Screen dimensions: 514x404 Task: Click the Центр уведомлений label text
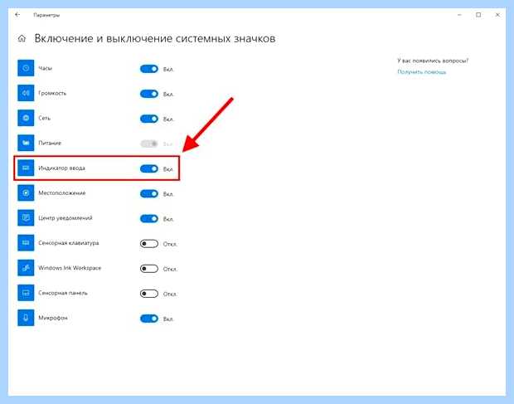[x=65, y=217]
